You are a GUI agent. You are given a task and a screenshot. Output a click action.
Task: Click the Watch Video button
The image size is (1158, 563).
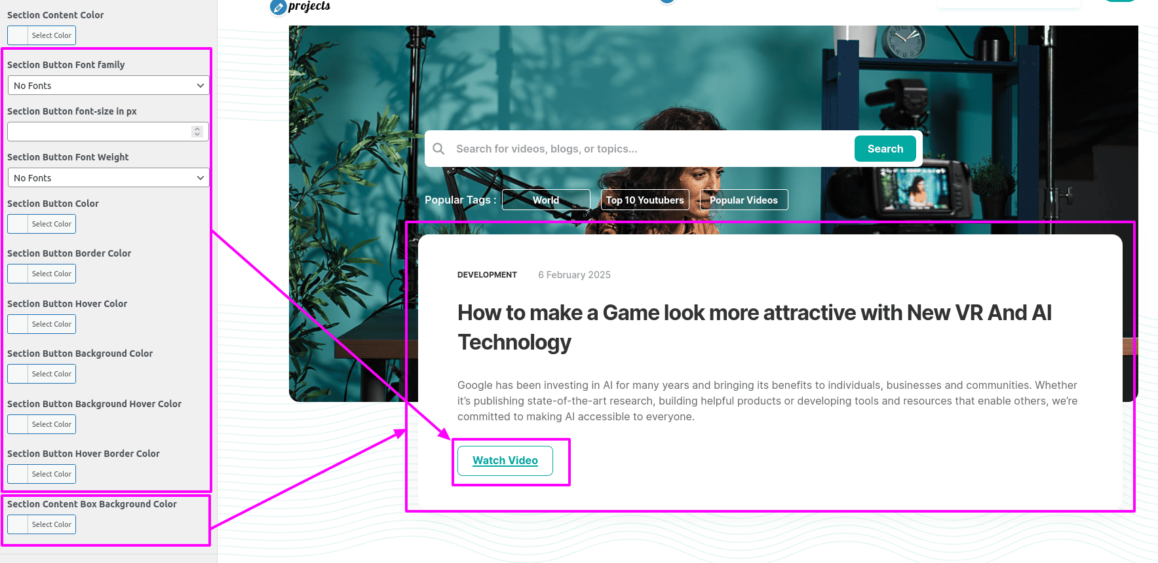pos(505,461)
